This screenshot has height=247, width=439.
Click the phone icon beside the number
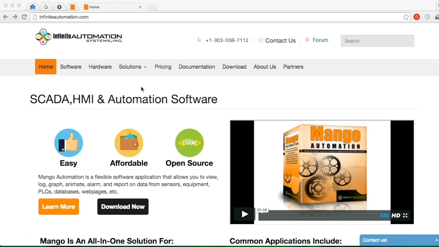(199, 40)
